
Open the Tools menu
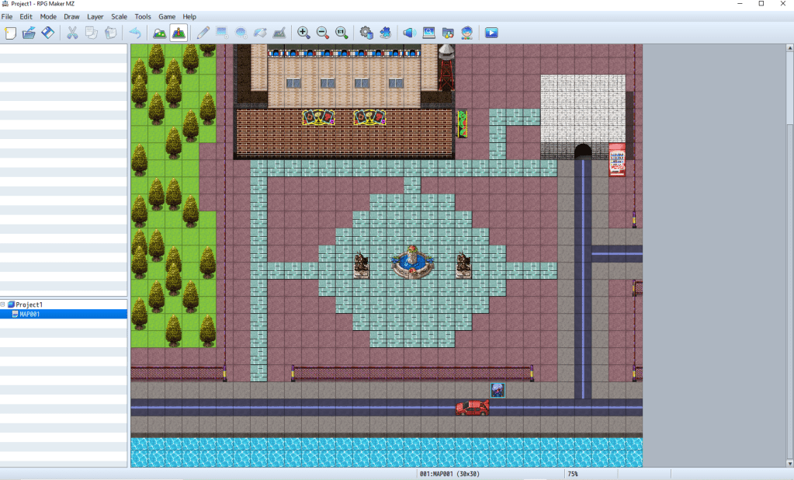(143, 16)
